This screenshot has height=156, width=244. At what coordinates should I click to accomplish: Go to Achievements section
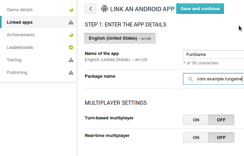pos(38,35)
